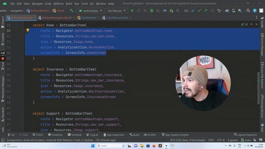Open the No Devices selector dropdown

(x=117, y=11)
